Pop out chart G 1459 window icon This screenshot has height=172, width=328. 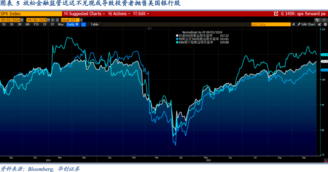coord(276,14)
